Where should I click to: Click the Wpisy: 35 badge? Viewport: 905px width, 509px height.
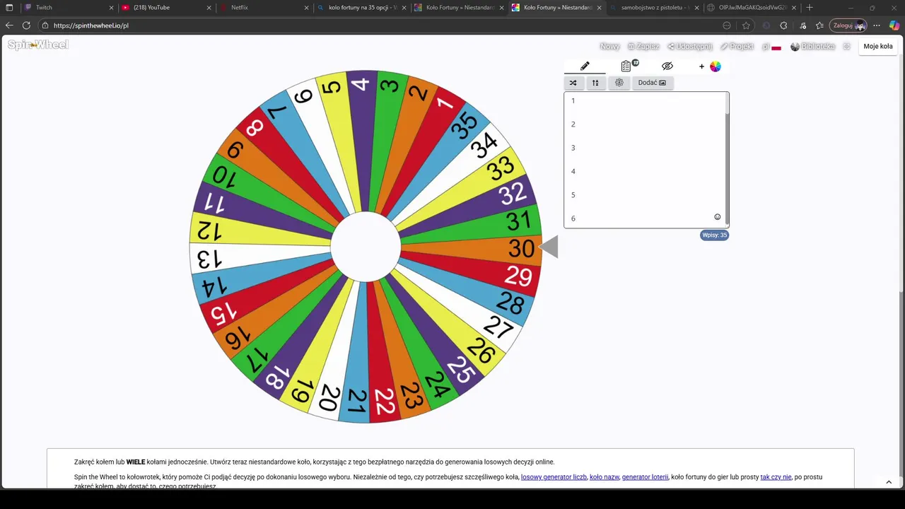714,235
